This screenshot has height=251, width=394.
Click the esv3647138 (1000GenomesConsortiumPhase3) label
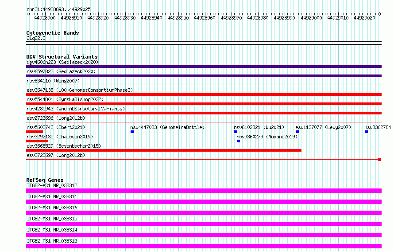(x=80, y=90)
